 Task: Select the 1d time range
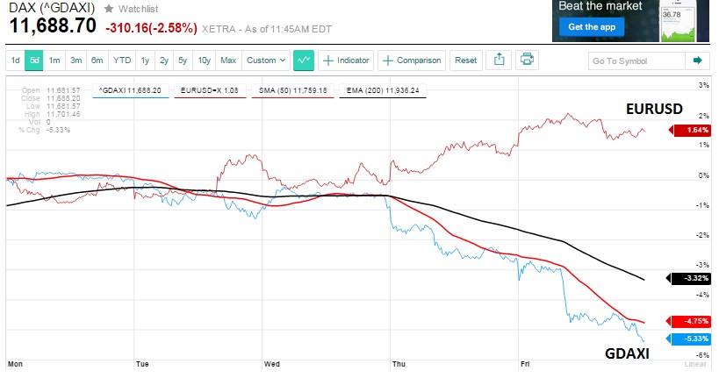click(15, 61)
